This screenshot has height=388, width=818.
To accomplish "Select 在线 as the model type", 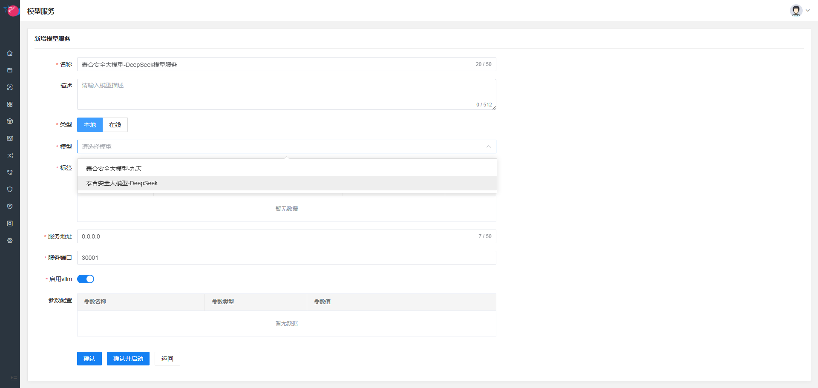I will (x=115, y=125).
